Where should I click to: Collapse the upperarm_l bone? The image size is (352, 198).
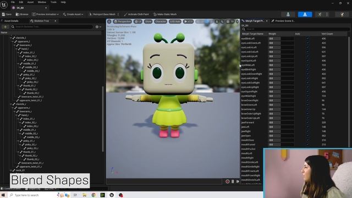13,42
